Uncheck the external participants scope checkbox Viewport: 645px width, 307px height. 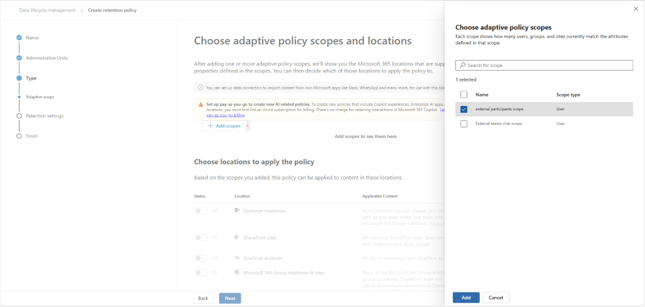(464, 110)
